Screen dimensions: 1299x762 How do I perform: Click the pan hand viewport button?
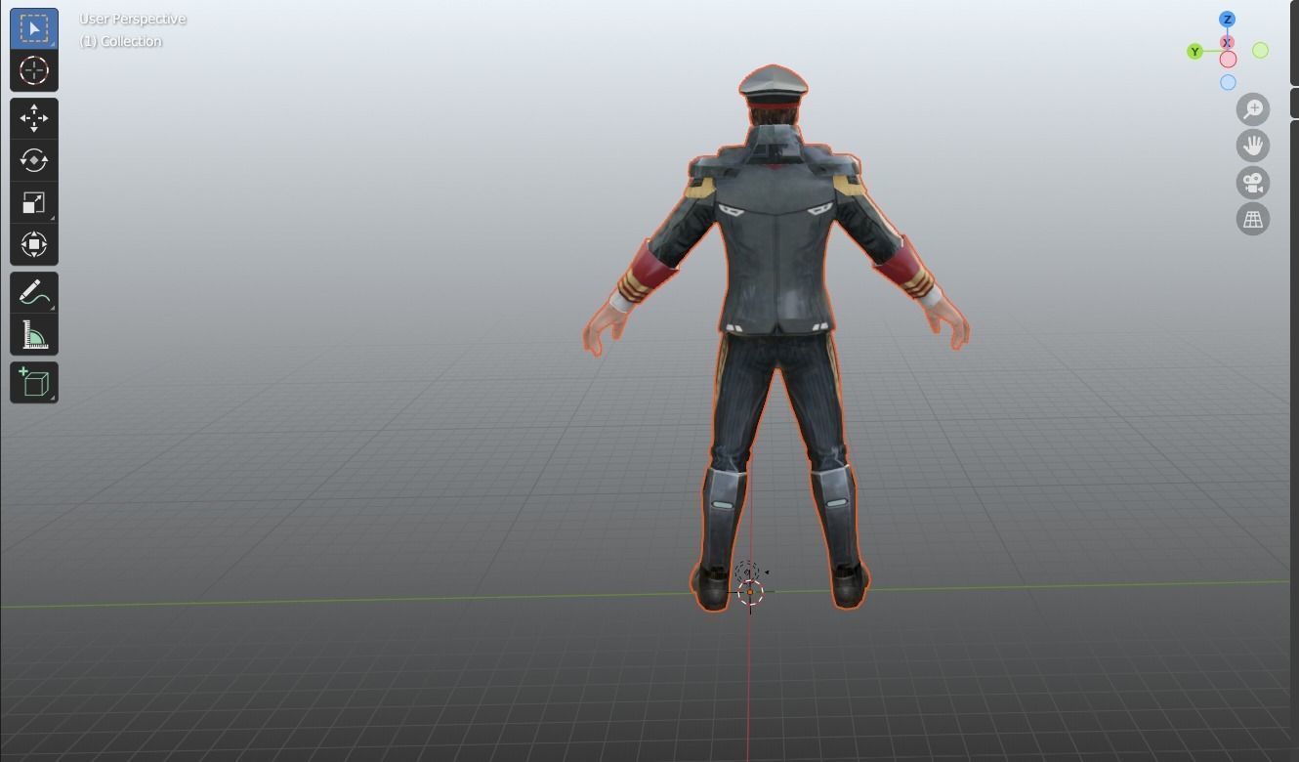1253,146
